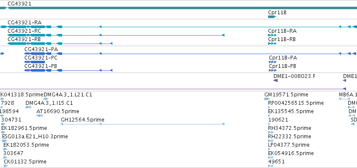The height and width of the screenshot is (168, 357).
Task: Click protein CG43921-PB label
Action: pyautogui.click(x=41, y=66)
